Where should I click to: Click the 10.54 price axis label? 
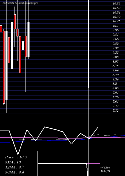click(x=116, y=13)
